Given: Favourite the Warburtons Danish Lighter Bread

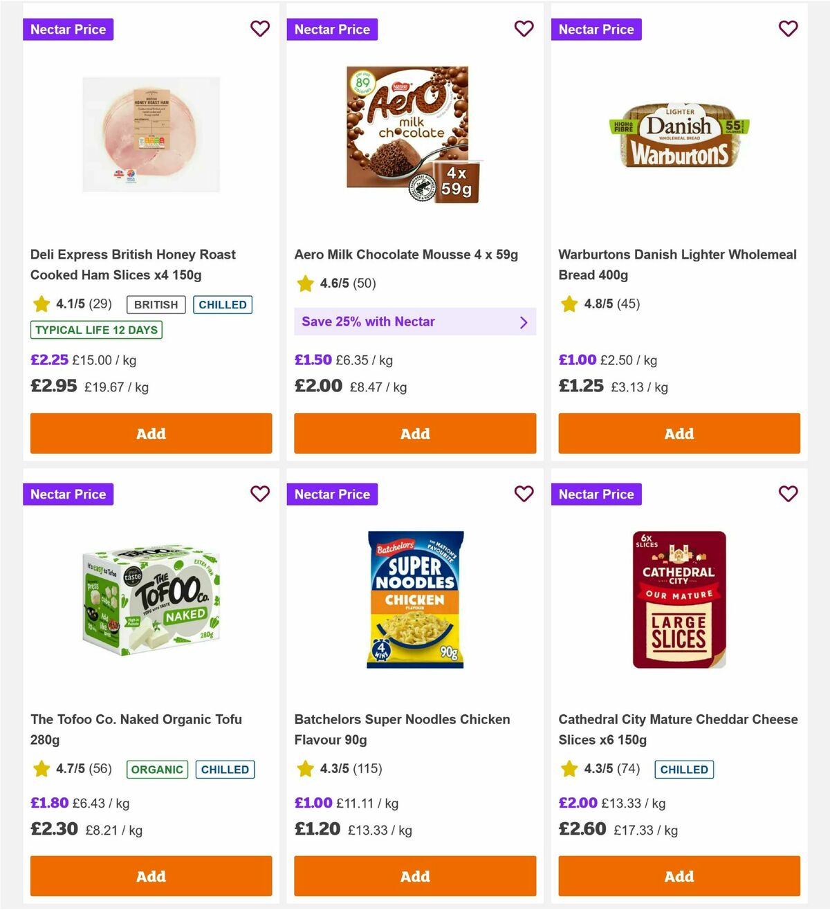Looking at the screenshot, I should (x=788, y=29).
